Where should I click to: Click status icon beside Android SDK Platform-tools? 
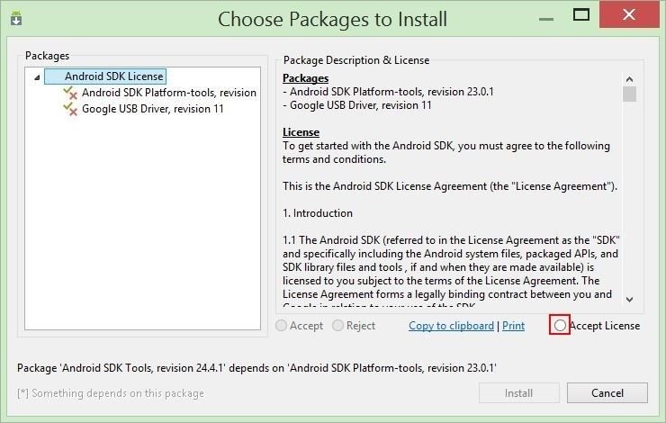pos(70,93)
